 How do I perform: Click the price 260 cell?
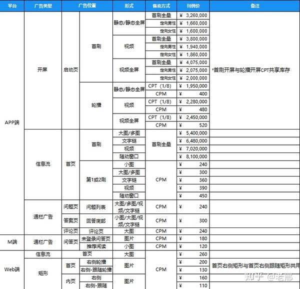coord(193,254)
